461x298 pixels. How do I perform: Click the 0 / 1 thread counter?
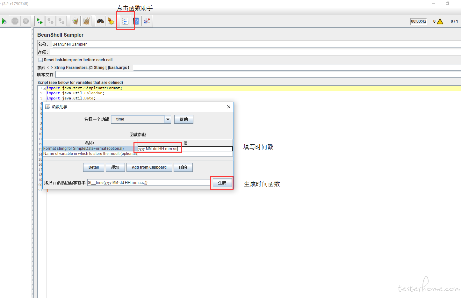point(454,21)
